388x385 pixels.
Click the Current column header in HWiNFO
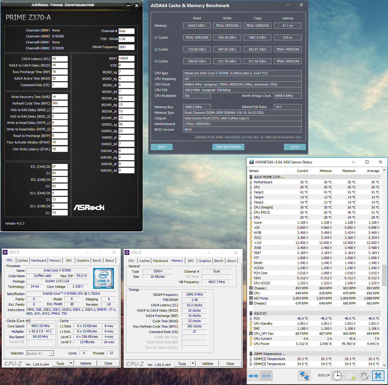[298, 171]
